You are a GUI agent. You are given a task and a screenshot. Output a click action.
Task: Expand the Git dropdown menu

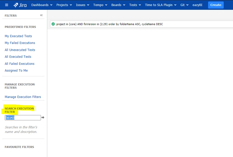184,5
